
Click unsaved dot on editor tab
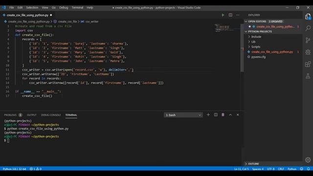51,15
